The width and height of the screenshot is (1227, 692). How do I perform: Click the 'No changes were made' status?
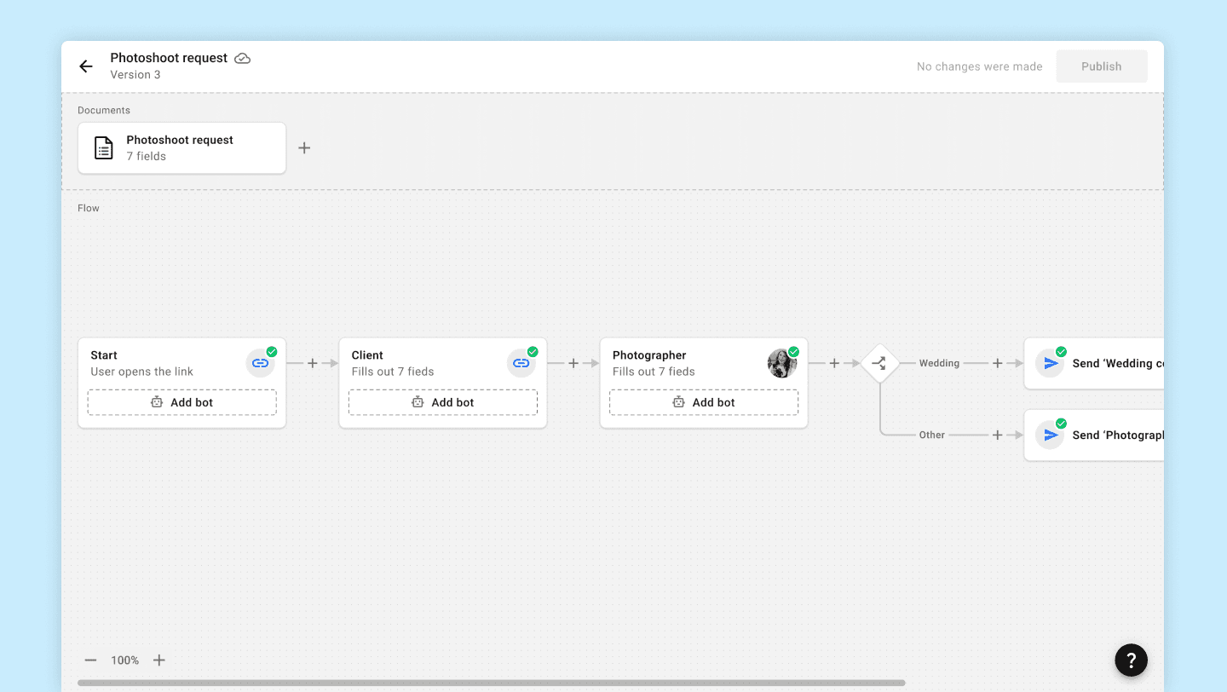pyautogui.click(x=980, y=66)
